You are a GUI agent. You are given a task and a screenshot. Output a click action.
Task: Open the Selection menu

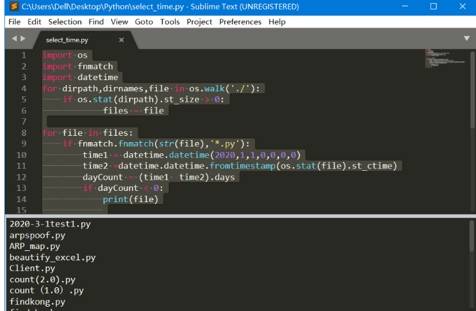coord(65,22)
